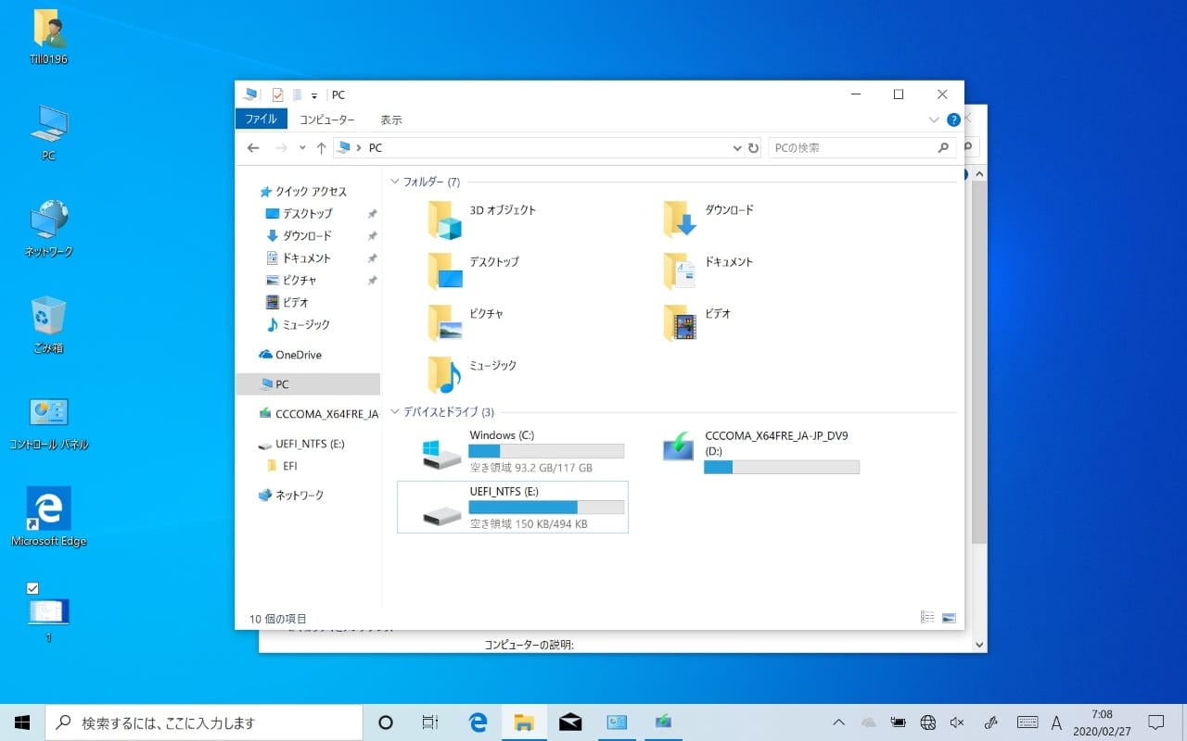Switch to large icons view in status bar
Viewport: 1187px width, 741px height.
(x=949, y=618)
